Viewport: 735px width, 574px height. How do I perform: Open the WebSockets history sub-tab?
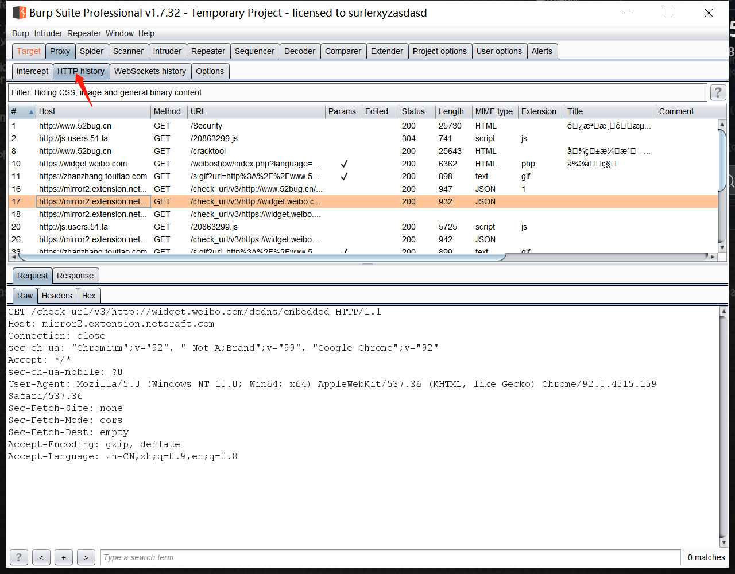click(150, 71)
